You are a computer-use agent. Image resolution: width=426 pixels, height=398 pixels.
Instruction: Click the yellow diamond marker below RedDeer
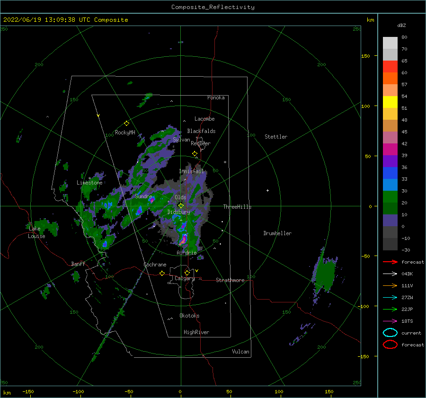(x=195, y=154)
